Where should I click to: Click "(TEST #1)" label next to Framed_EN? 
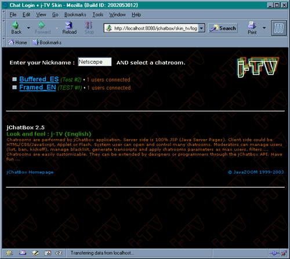point(70,87)
